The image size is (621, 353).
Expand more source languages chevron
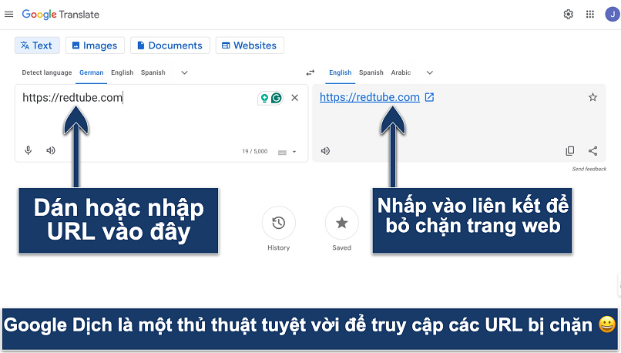click(184, 72)
